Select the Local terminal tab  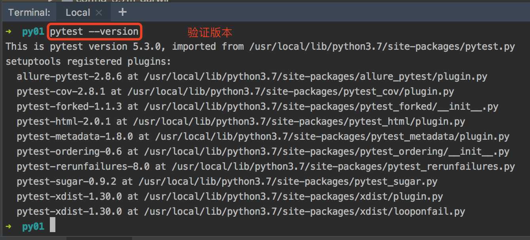pos(78,12)
